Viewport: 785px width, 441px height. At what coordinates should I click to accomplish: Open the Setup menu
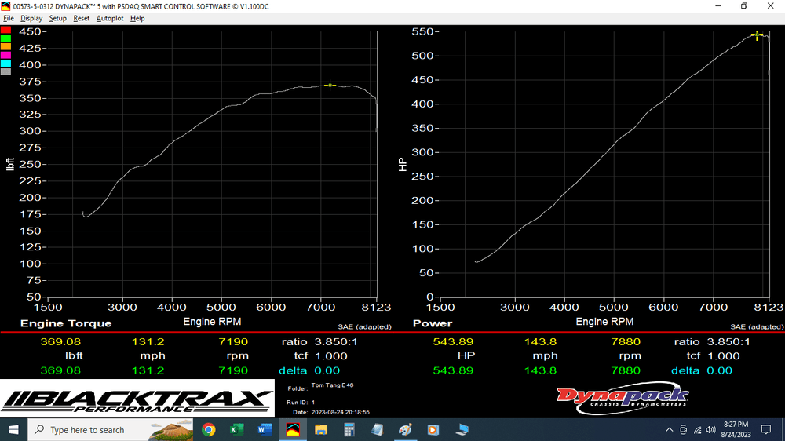(x=57, y=19)
